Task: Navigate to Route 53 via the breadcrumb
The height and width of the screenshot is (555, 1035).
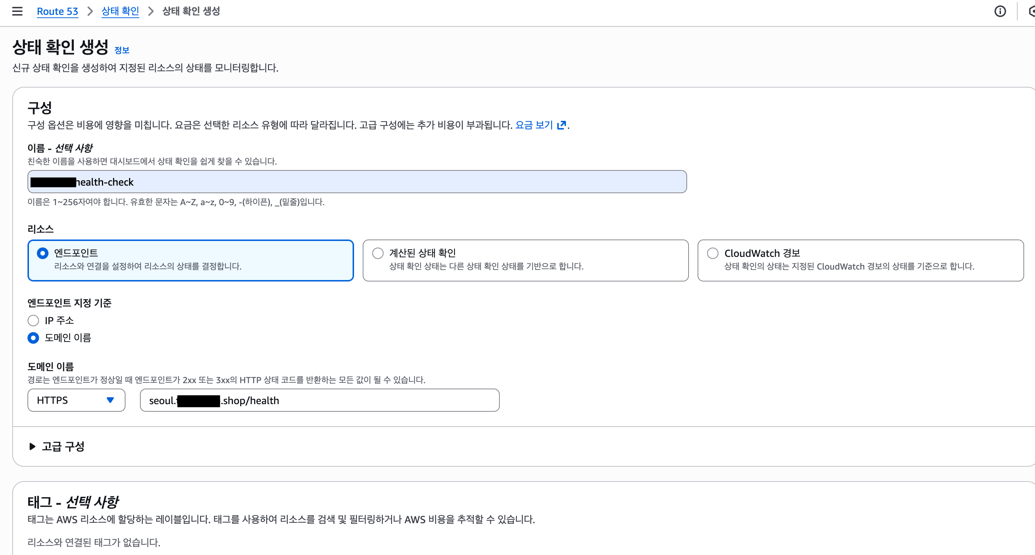Action: [x=57, y=11]
